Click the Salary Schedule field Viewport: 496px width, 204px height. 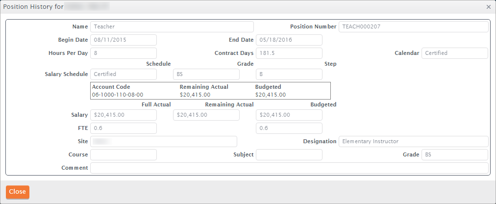(123, 74)
